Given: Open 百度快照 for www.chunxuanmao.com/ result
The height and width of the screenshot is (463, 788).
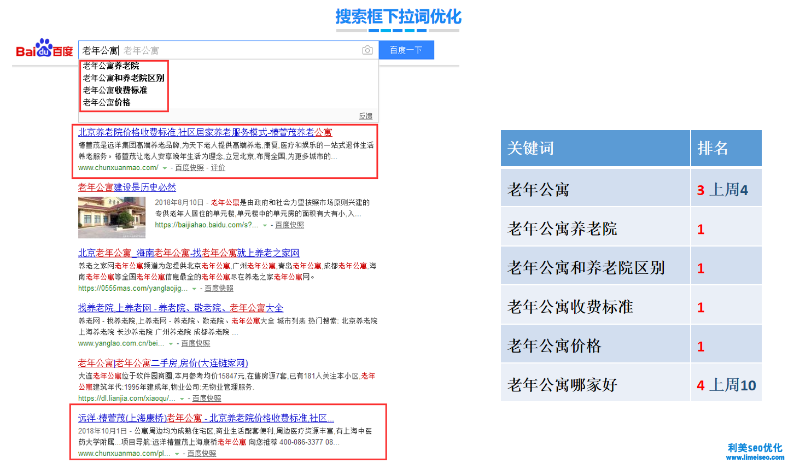Looking at the screenshot, I should [189, 168].
